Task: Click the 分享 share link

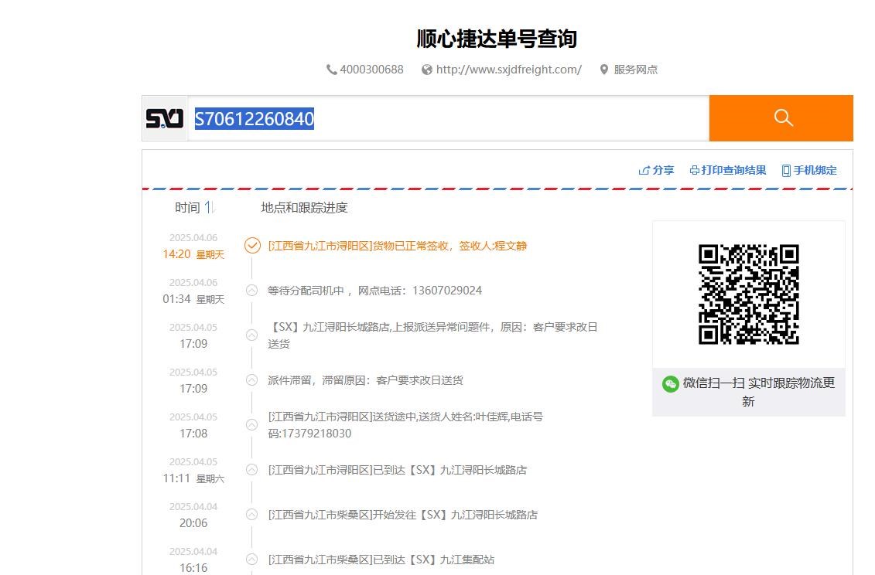Action: pyautogui.click(x=656, y=170)
